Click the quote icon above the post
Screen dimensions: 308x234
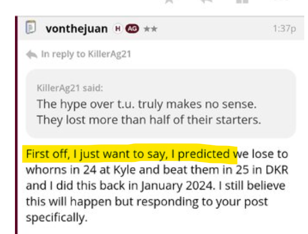click(242, 2)
